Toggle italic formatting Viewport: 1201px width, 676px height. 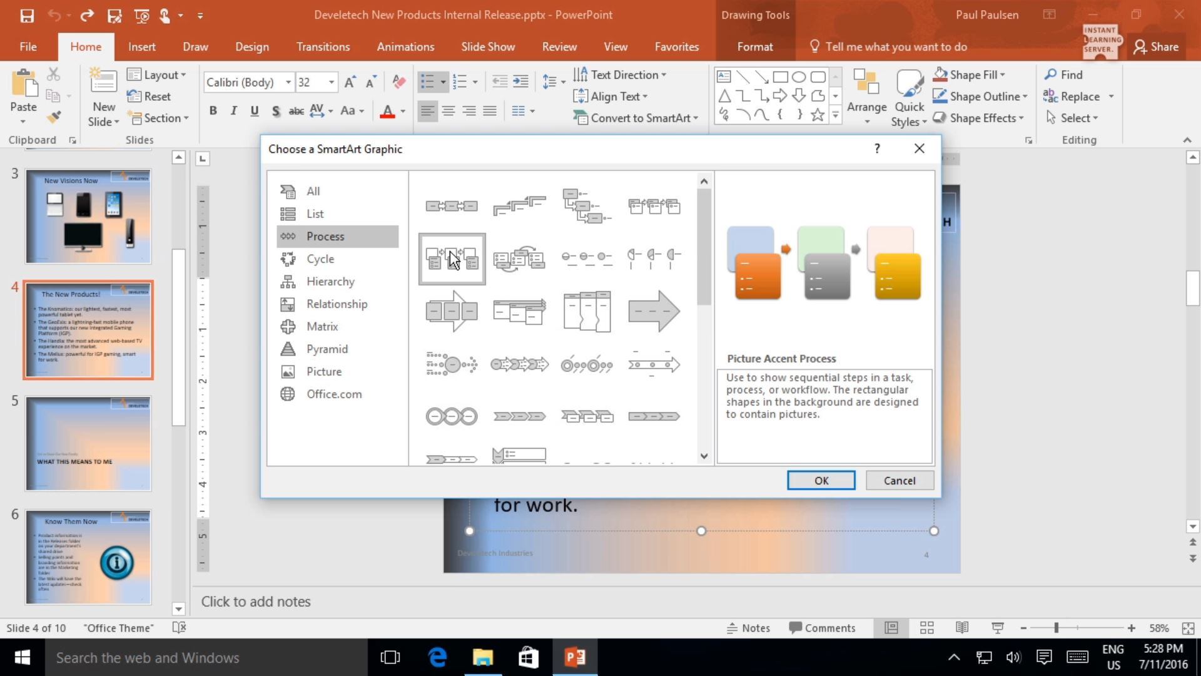pos(233,110)
